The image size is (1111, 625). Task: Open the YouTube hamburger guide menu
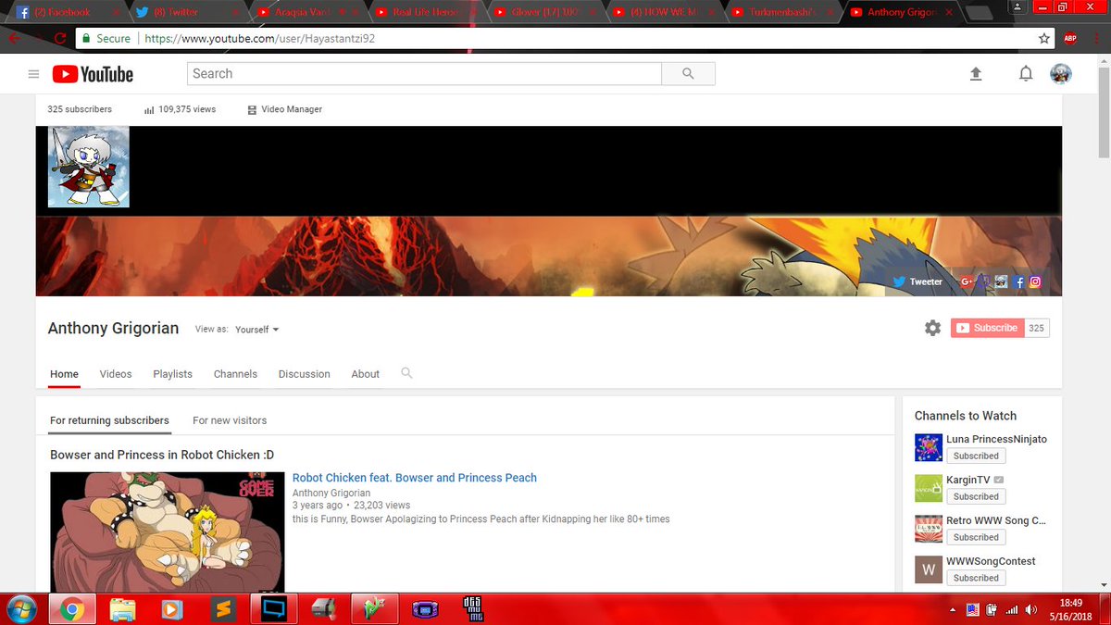(33, 74)
